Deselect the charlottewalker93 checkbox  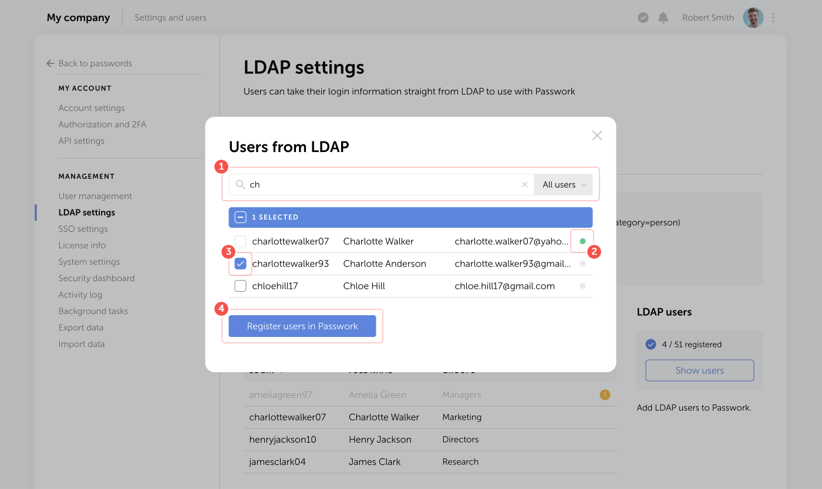(x=240, y=264)
